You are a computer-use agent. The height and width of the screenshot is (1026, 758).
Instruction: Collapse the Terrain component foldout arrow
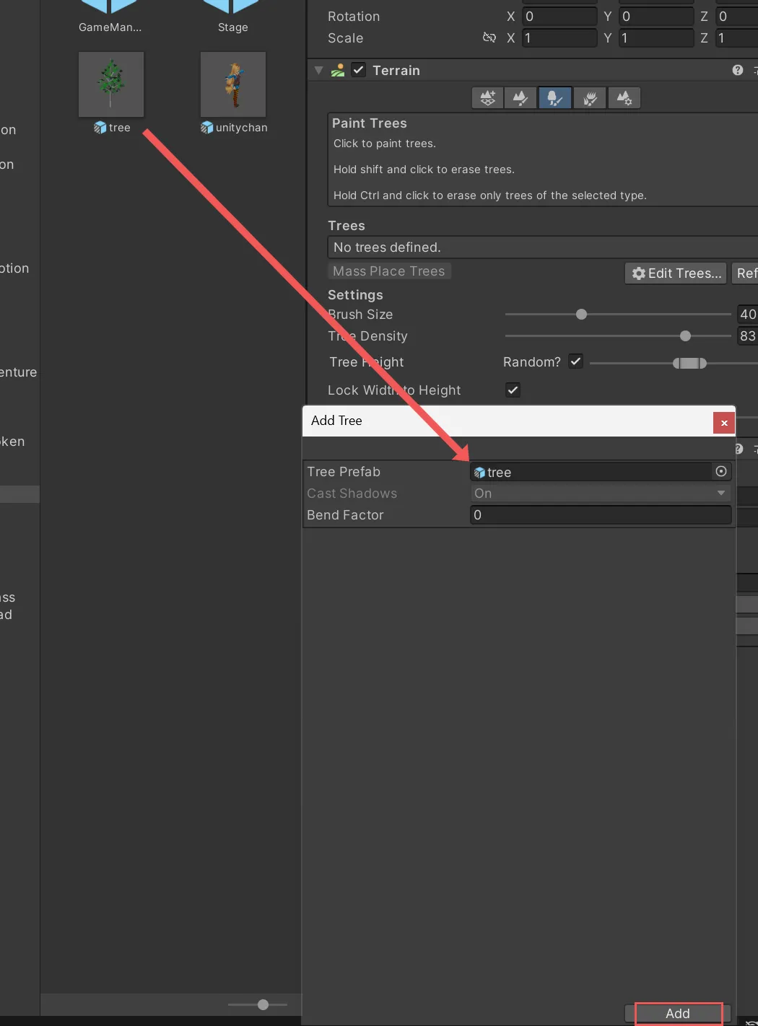(x=318, y=70)
